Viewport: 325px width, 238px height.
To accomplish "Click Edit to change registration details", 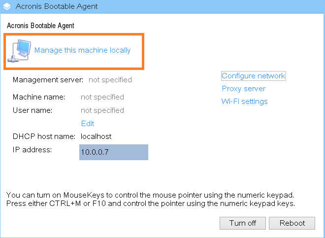I will [x=88, y=124].
